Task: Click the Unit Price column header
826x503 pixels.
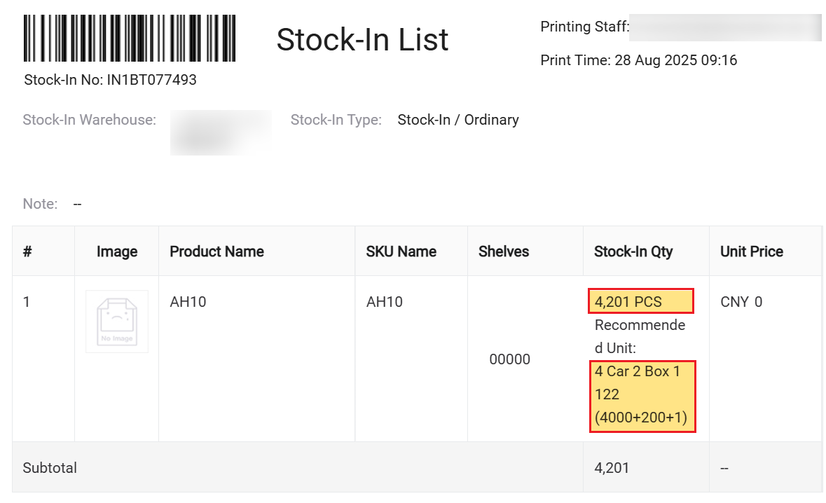Action: 751,251
